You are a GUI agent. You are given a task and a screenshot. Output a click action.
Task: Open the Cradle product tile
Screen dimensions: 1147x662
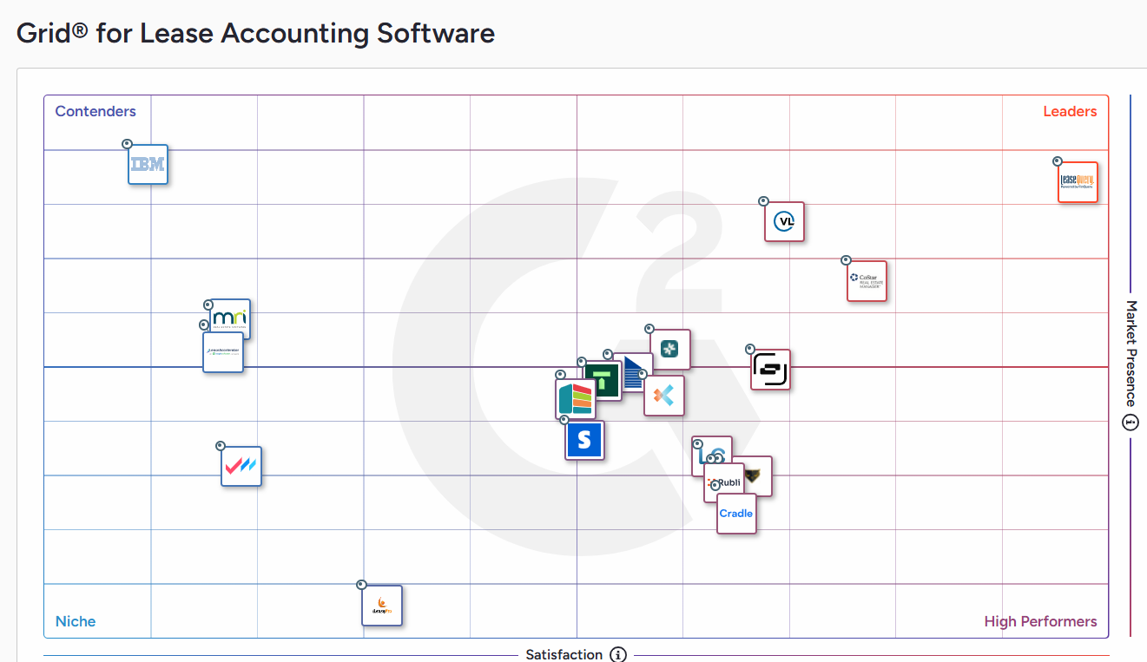click(x=736, y=514)
